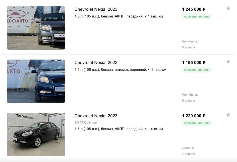Image resolution: width=237 pixels, height=162 pixels.
Task: Click the 1 245 000 ₽ price
Action: [194, 9]
